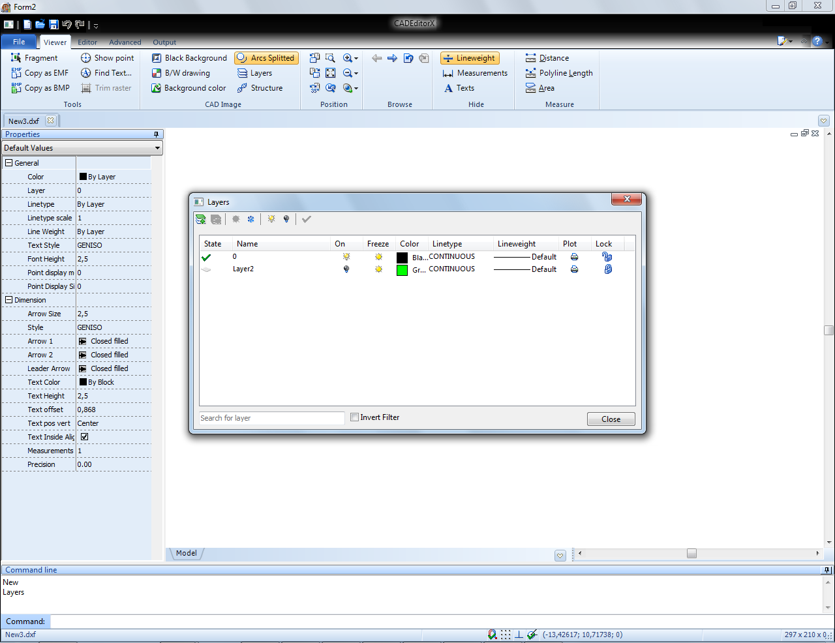The image size is (835, 643).
Task: Select the Area measure tool
Action: coord(539,88)
